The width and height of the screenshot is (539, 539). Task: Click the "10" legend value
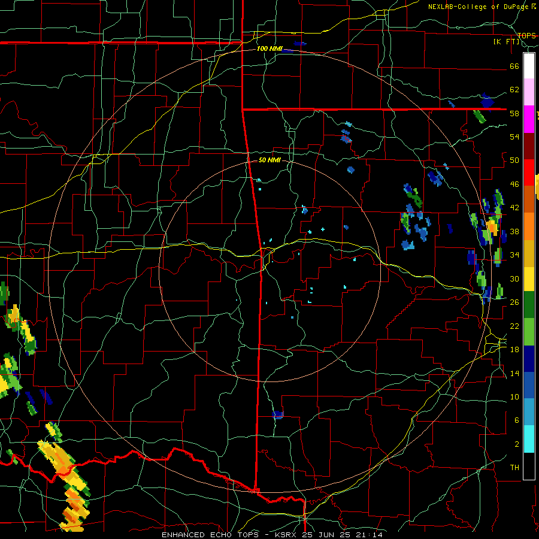click(514, 396)
